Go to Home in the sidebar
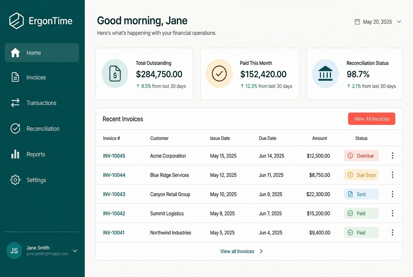This screenshot has height=277, width=413. [42, 53]
